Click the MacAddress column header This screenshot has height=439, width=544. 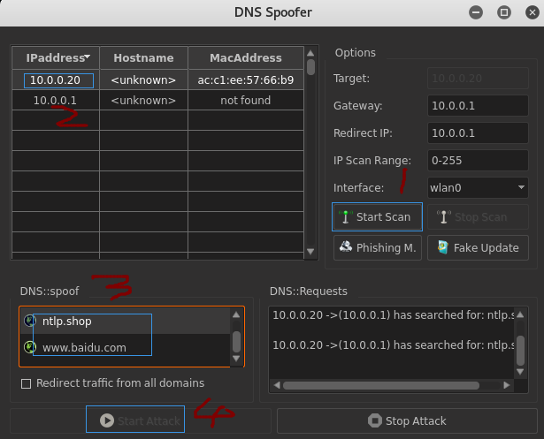click(x=245, y=57)
